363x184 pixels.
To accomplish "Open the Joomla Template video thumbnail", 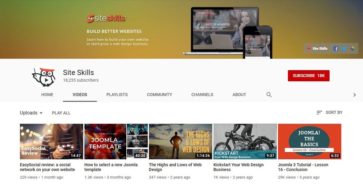I will coord(116,142).
